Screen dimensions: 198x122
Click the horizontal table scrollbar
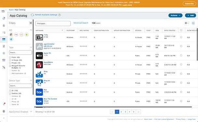pos(113,107)
